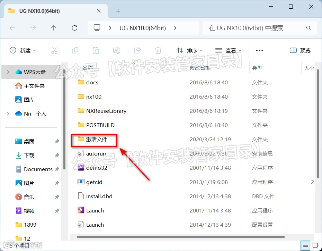This screenshot has height=251, width=322.
Task: Expand the WPS云盘 tree node
Action: tap(8, 72)
